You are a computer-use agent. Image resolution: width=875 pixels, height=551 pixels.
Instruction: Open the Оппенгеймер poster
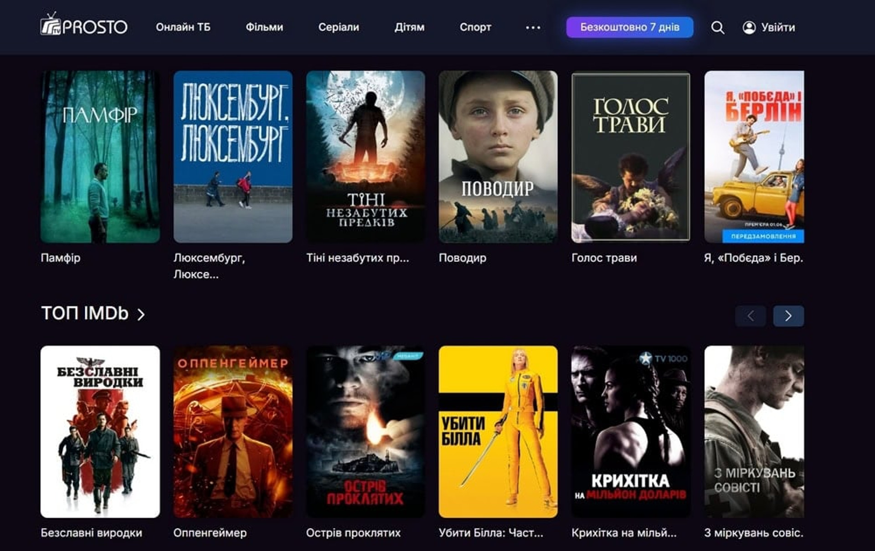(233, 432)
